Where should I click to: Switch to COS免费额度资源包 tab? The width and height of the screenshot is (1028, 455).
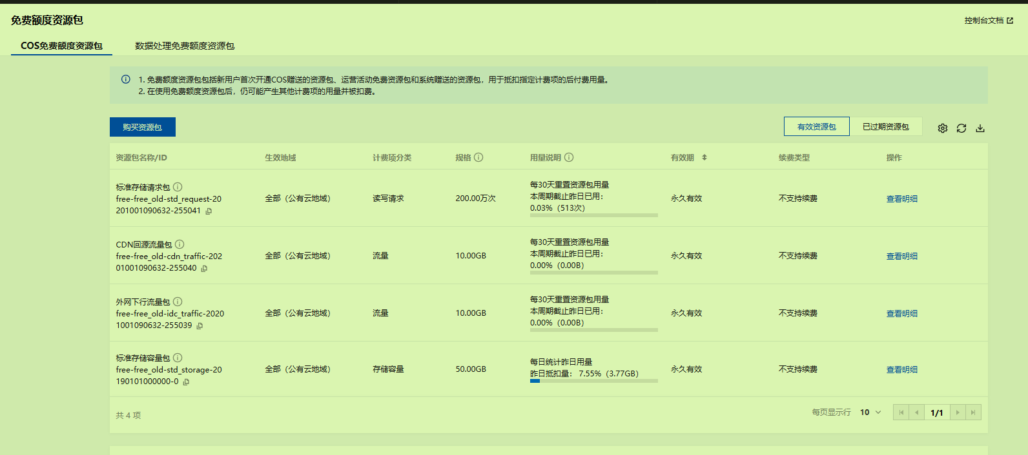coord(61,46)
